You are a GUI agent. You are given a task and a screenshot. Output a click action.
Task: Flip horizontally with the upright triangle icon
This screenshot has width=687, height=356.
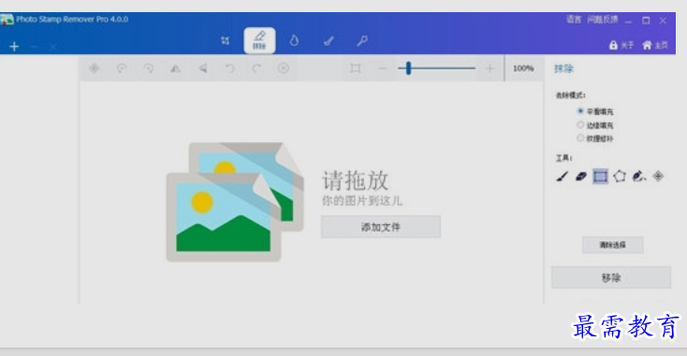click(x=175, y=68)
